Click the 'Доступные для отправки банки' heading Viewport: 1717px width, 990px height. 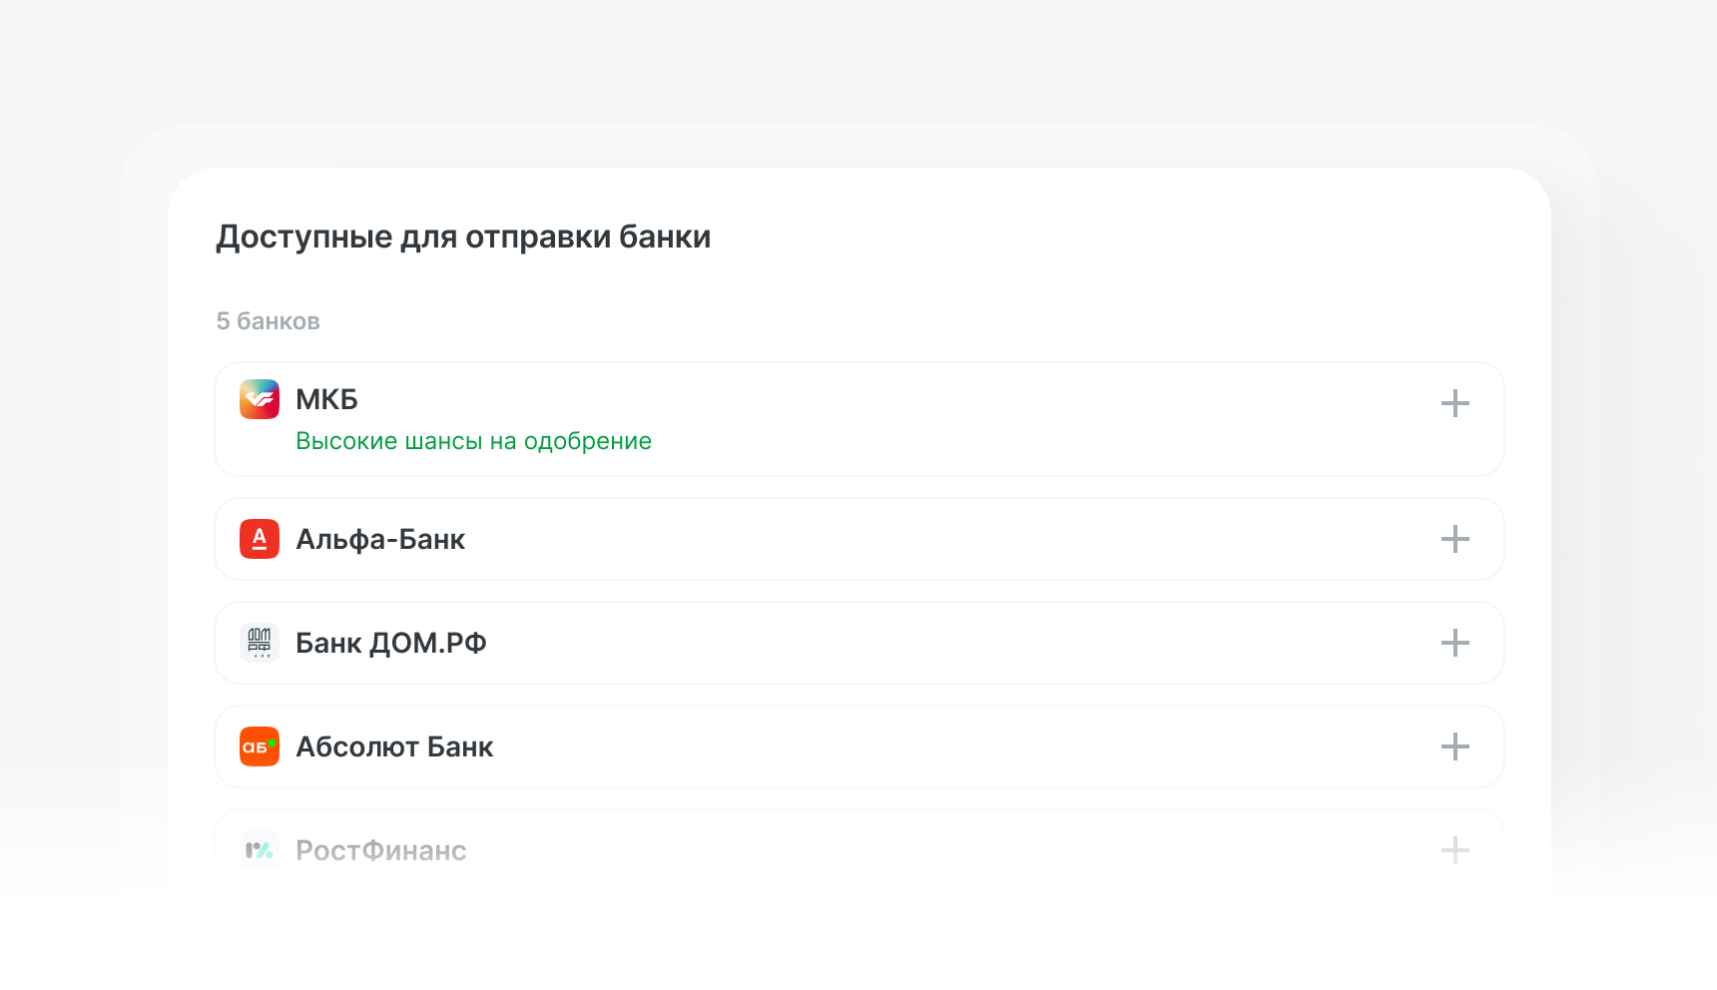[463, 238]
